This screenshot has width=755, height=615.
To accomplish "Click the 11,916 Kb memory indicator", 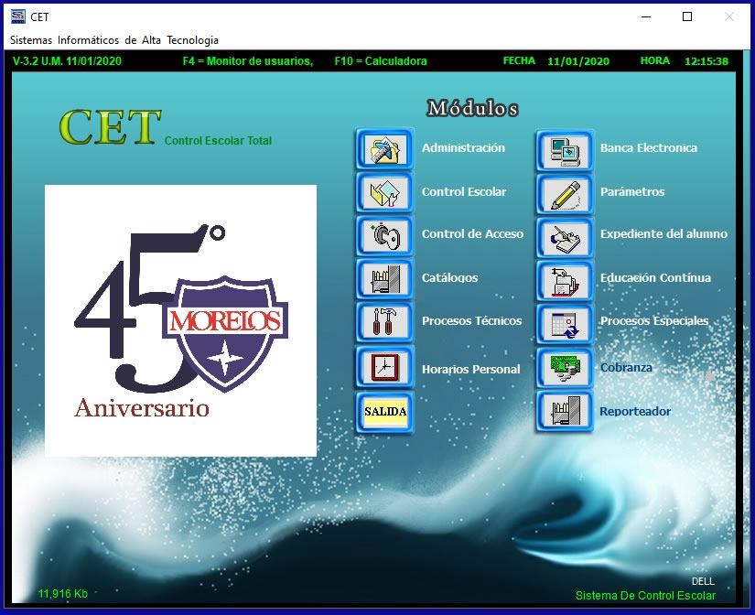I will point(62,594).
